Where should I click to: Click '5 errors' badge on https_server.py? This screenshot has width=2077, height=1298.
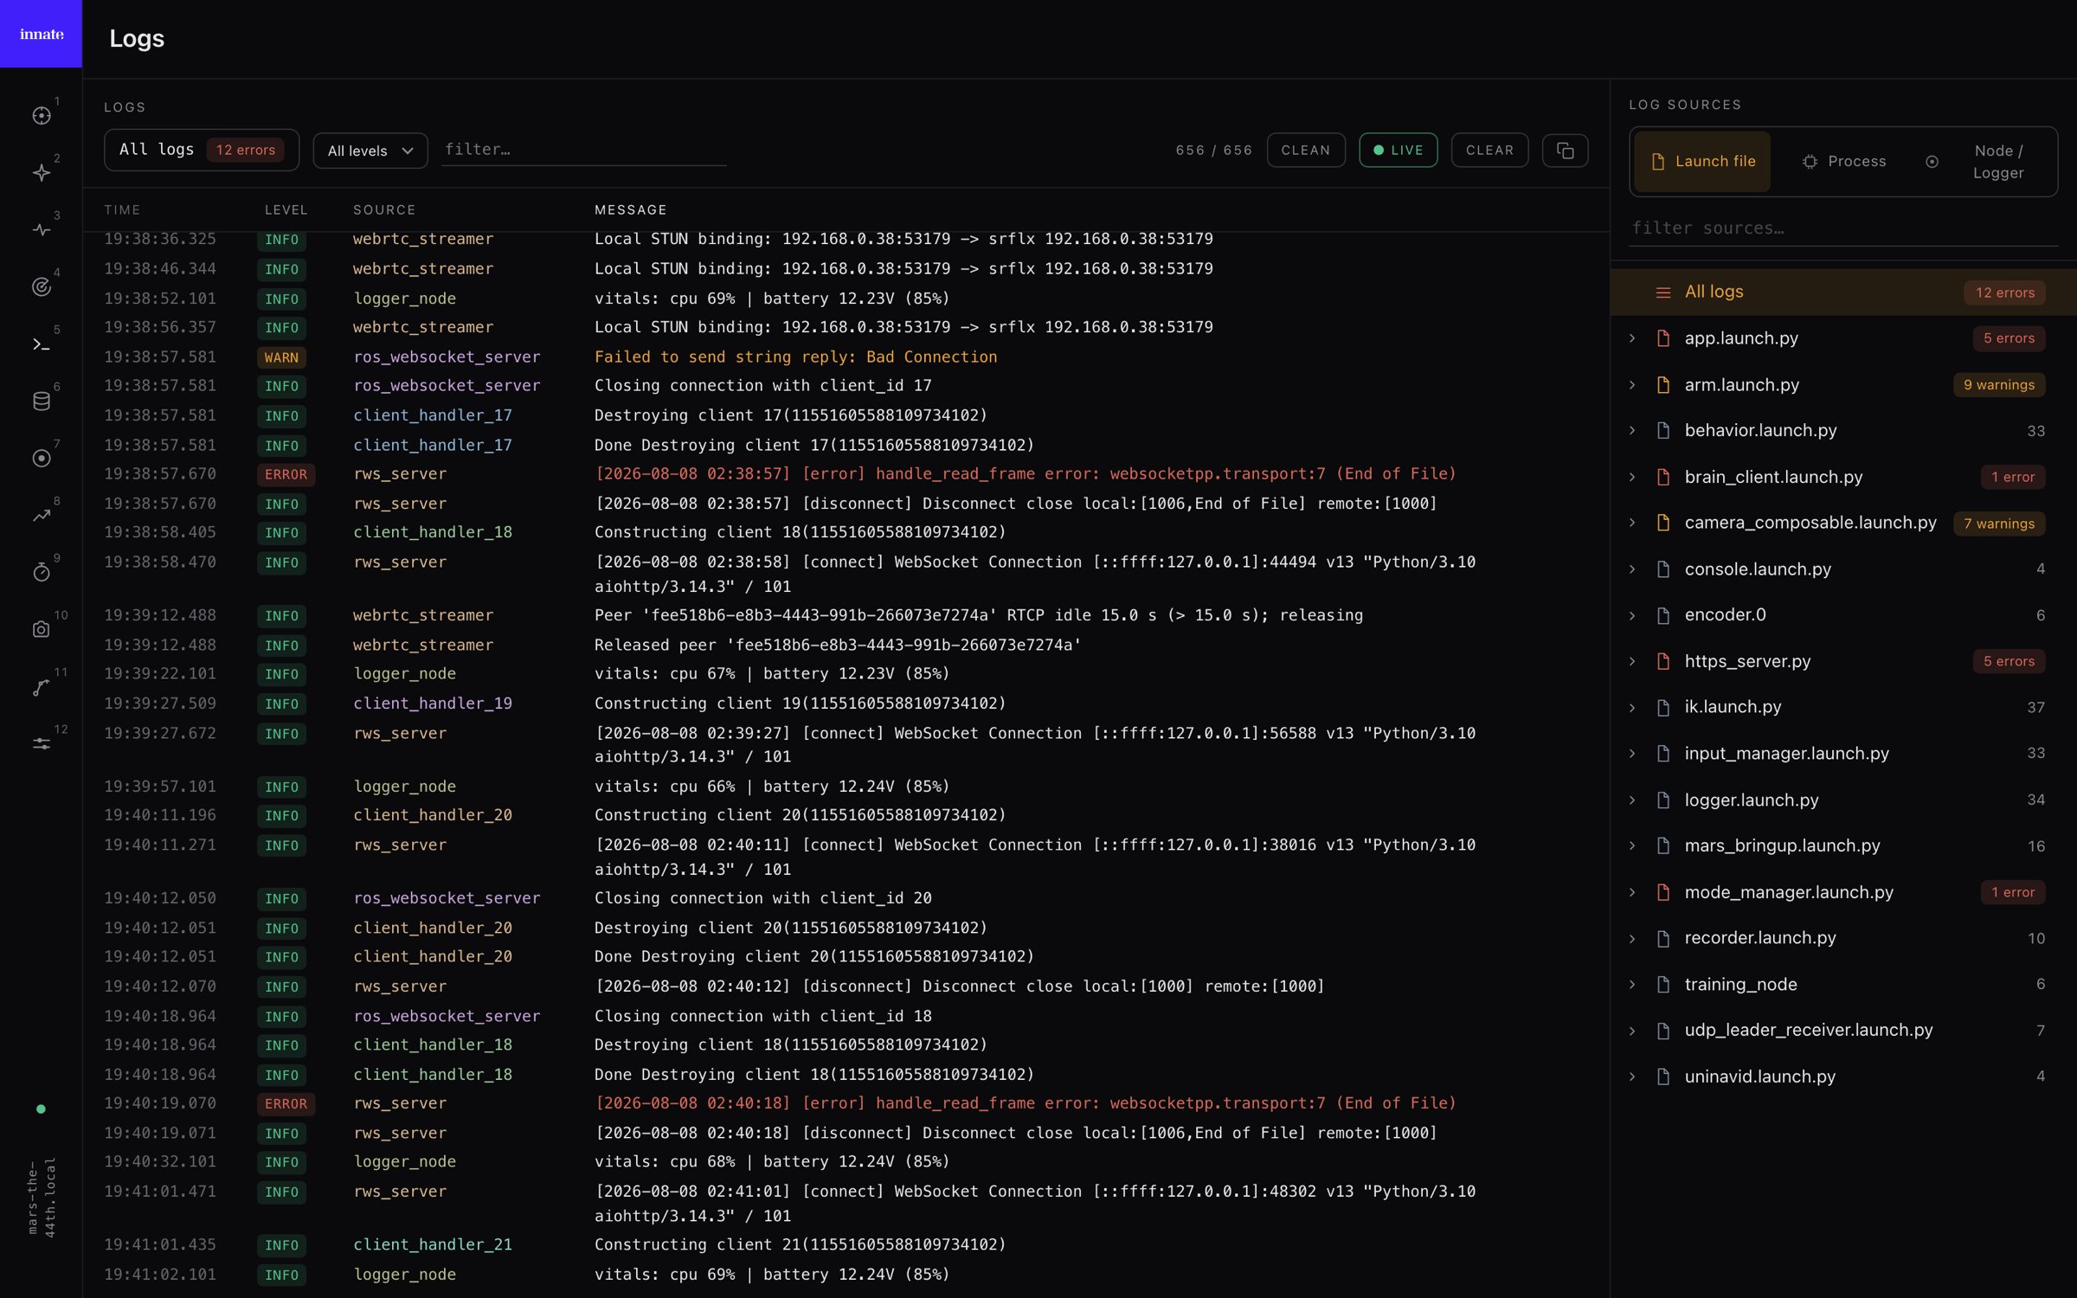pyautogui.click(x=2009, y=661)
